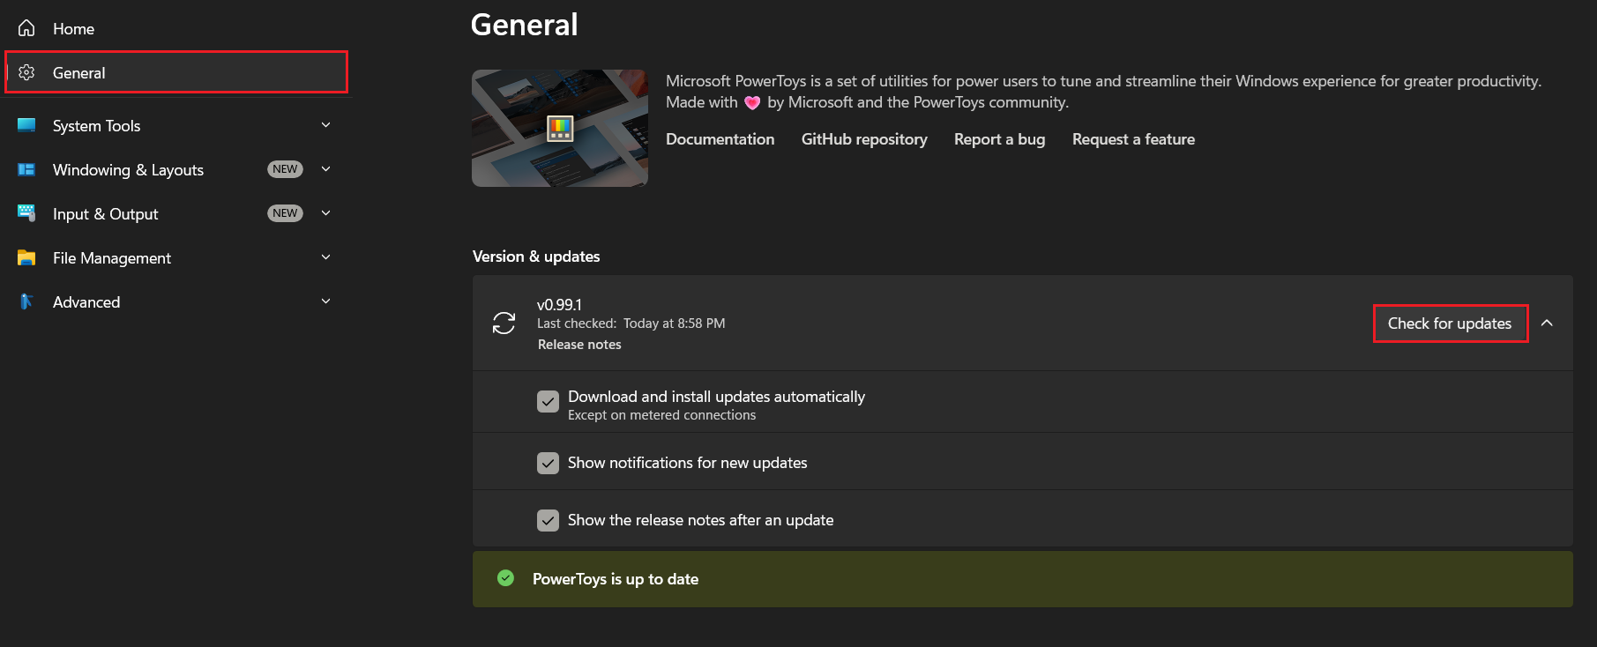1597x647 pixels.
Task: Click the NEW badge on Input & Output
Action: [285, 213]
